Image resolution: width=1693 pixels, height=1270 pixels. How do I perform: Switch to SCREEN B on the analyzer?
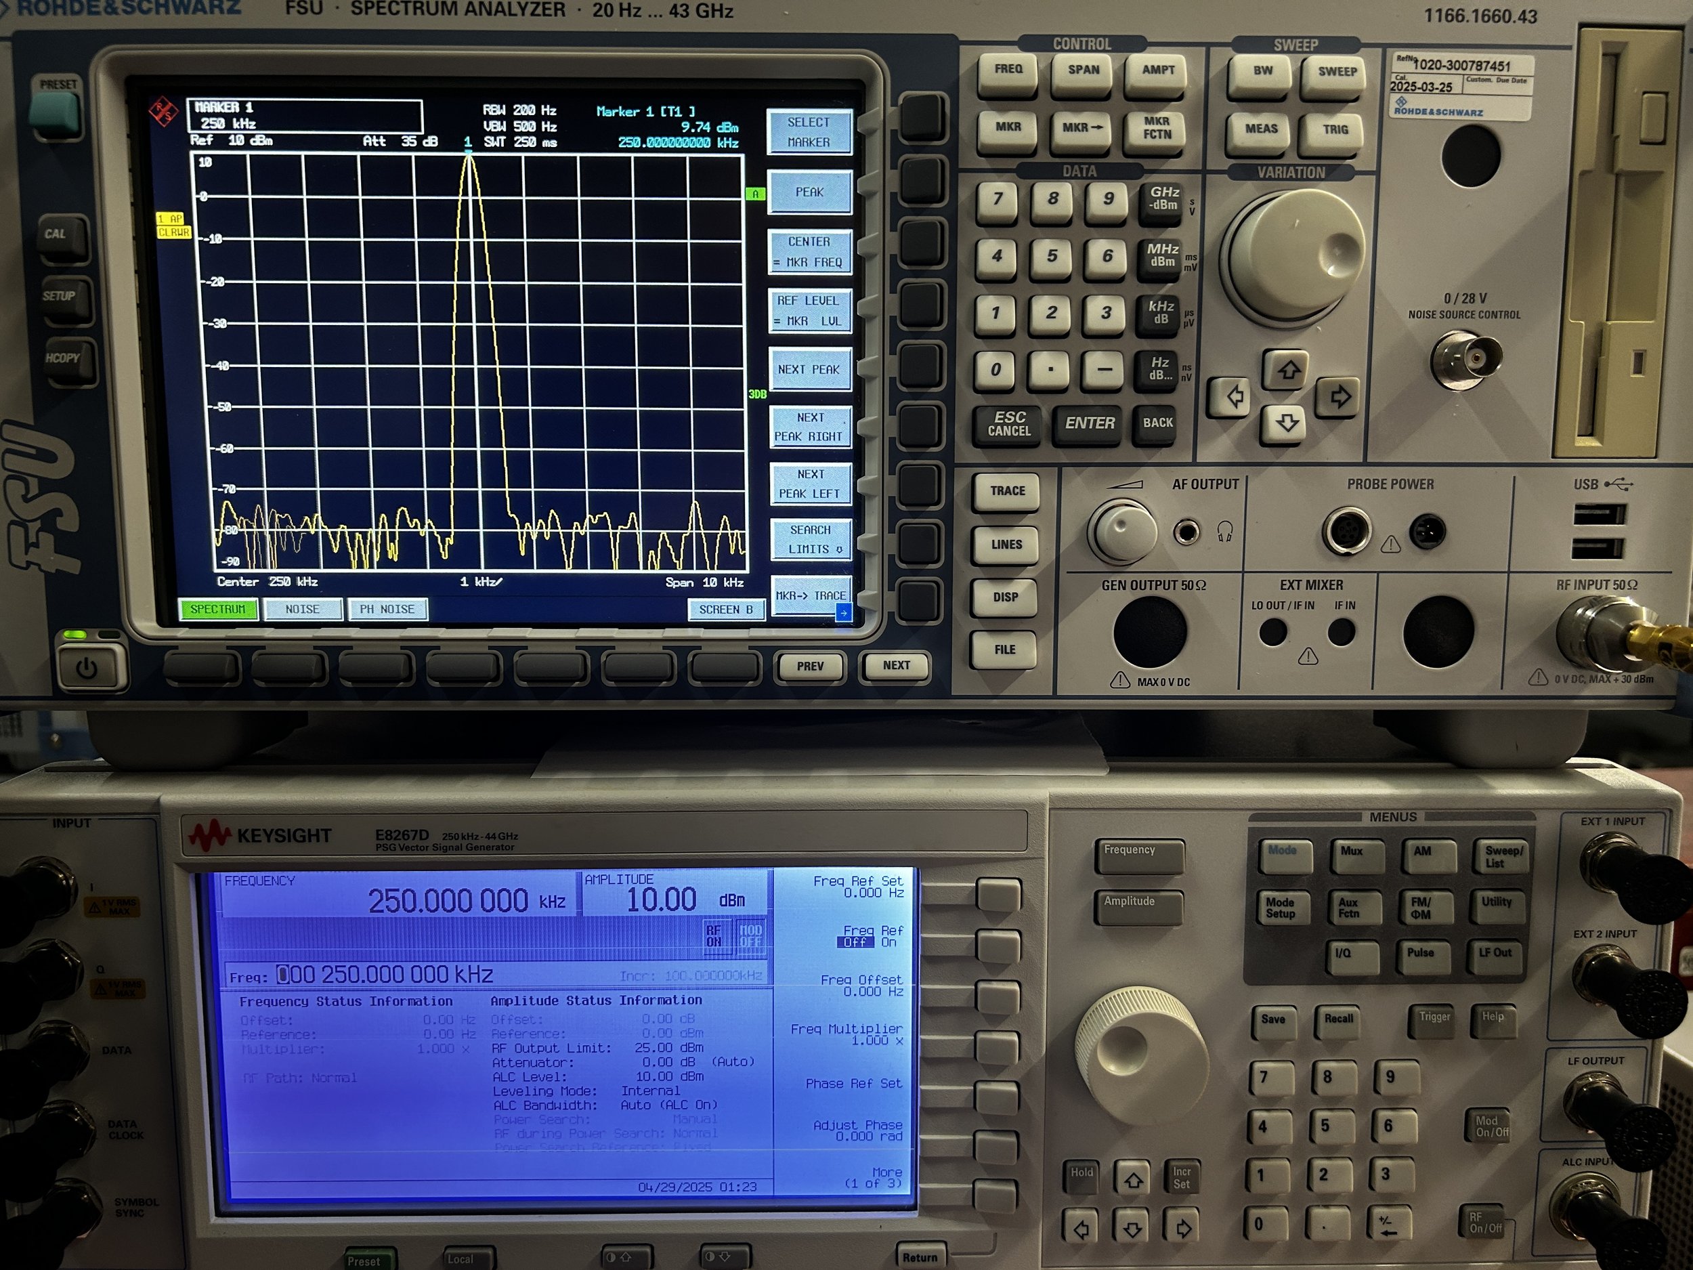tap(725, 610)
